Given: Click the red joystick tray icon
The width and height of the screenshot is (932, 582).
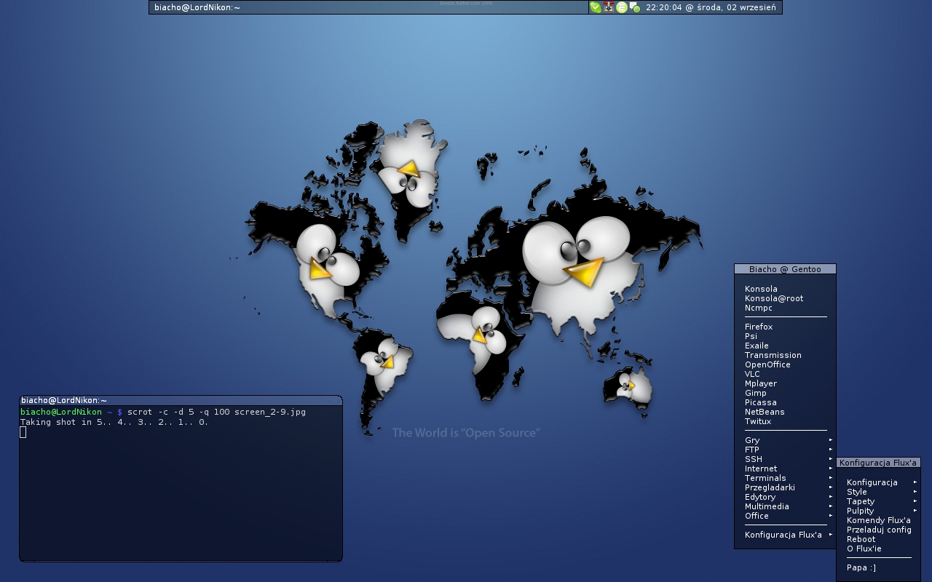Looking at the screenshot, I should coord(609,7).
